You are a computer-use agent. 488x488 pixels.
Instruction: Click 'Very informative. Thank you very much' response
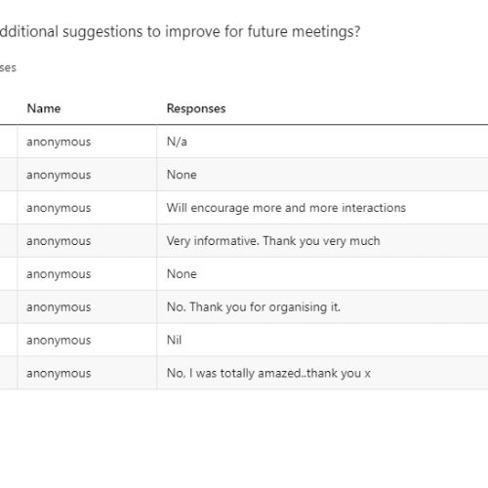pyautogui.click(x=273, y=241)
